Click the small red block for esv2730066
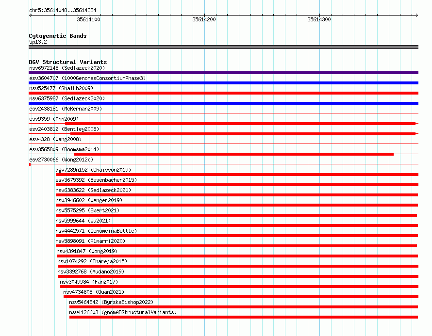Screen dimensions: 432x336 coord(30,164)
